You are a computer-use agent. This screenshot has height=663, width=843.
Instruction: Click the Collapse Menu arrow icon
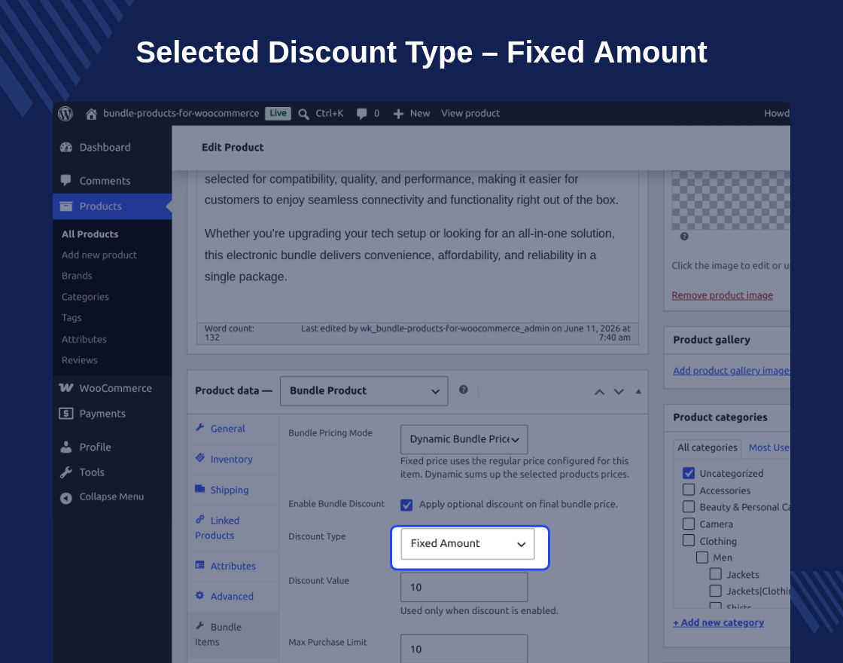coord(66,498)
